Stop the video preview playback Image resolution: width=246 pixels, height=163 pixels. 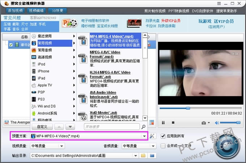[x=173, y=123]
